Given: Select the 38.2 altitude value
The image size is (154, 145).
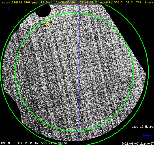Looking at the screenshot, I should click(x=129, y=2).
